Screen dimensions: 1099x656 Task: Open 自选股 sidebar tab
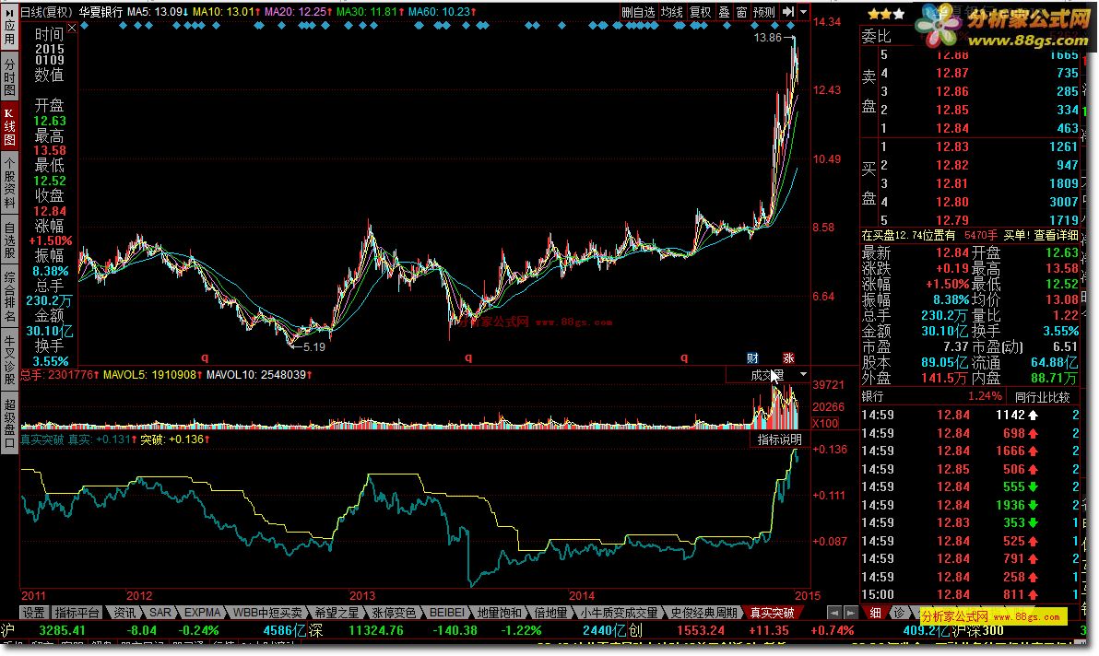[9, 240]
